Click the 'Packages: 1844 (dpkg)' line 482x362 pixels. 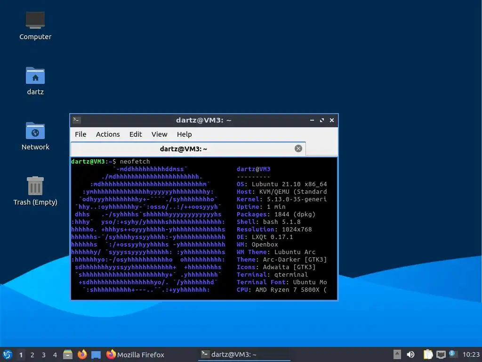tap(276, 214)
